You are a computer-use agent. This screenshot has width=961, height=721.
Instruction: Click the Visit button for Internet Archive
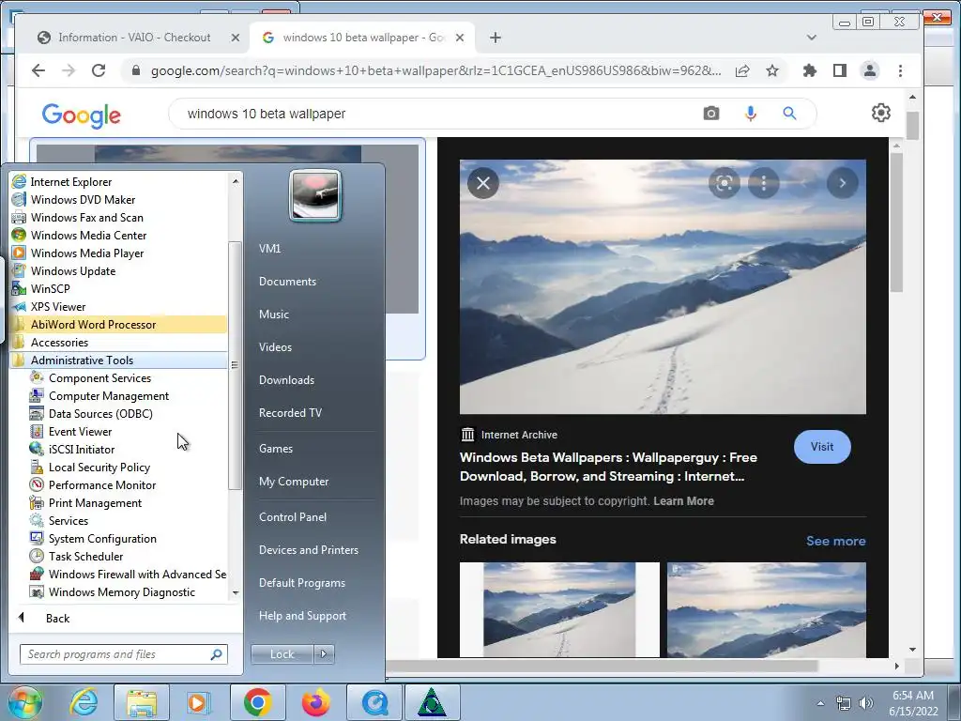pyautogui.click(x=822, y=446)
